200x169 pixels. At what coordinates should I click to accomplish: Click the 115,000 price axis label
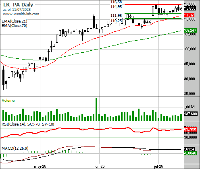point(190,4)
